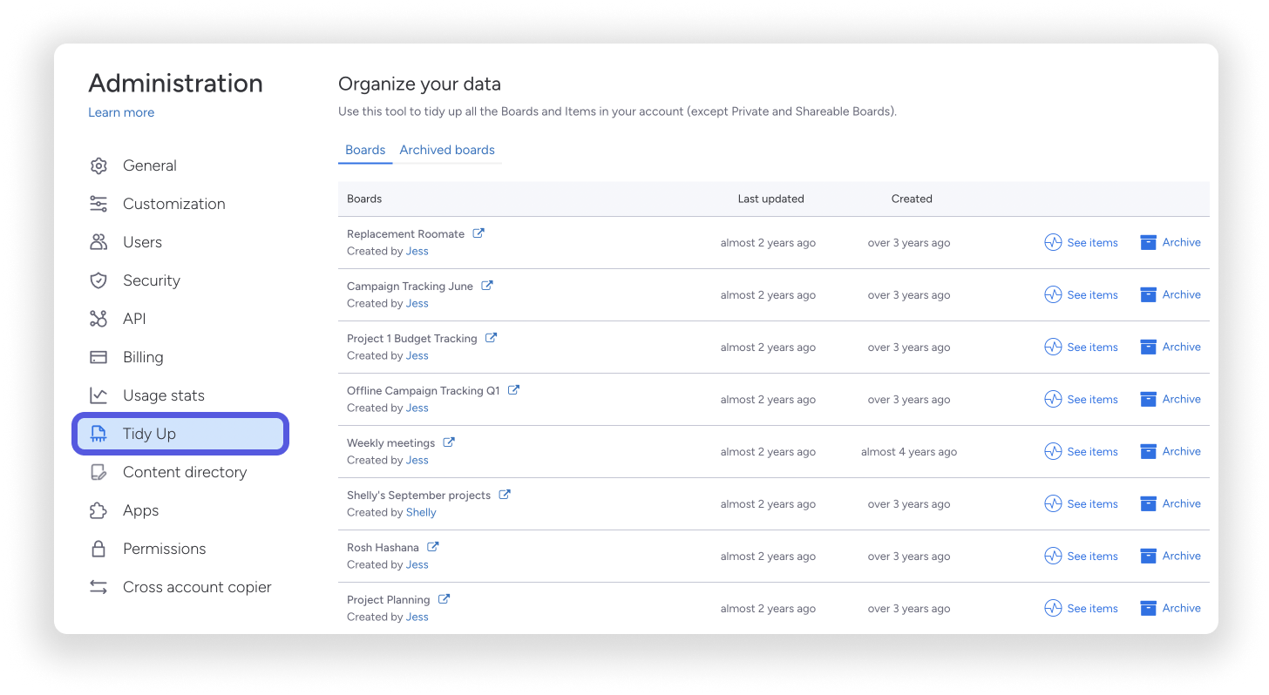Viewport: 1269px width, 695px height.
Task: Open Security via the shield icon
Action: (98, 280)
